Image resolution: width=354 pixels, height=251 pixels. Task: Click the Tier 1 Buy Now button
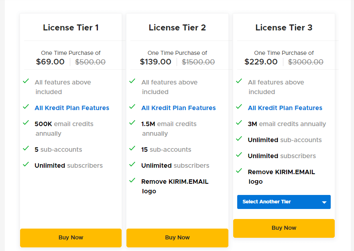71,237
